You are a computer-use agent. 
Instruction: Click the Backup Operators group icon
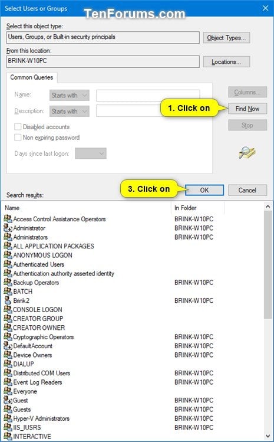pos(8,283)
